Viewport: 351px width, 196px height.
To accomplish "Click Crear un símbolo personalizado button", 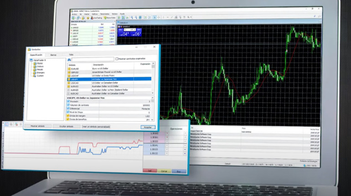I will (96, 127).
